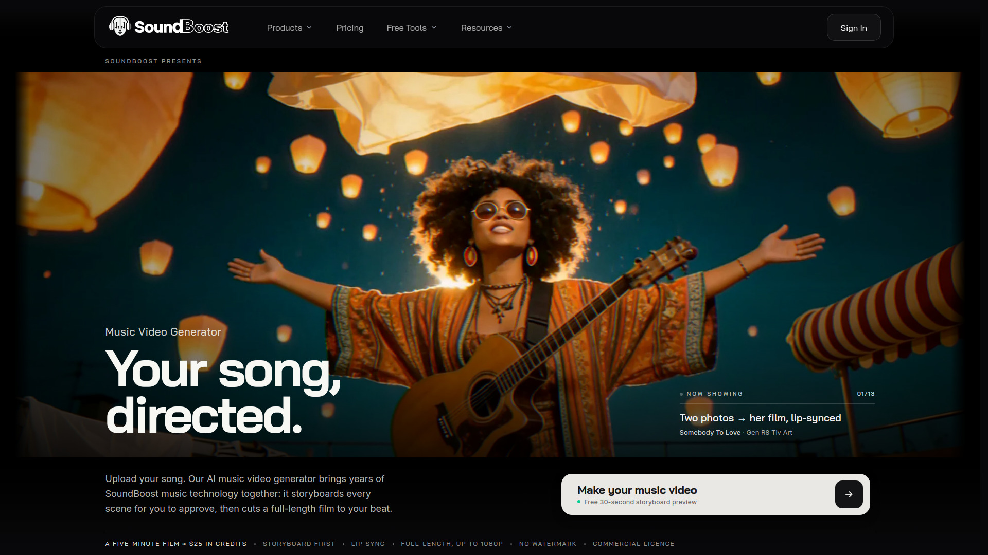Click the Sign In button

click(853, 28)
